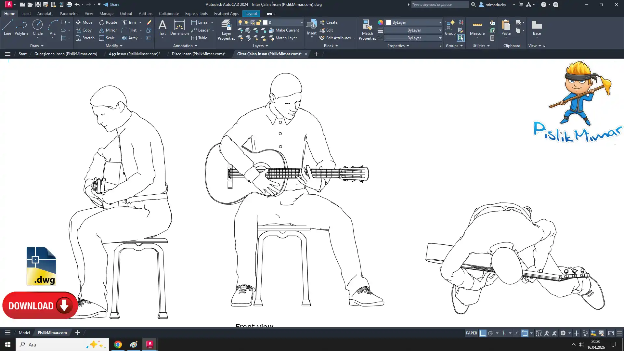Click the keyword search input field
Image resolution: width=624 pixels, height=351 pixels.
[x=439, y=5]
